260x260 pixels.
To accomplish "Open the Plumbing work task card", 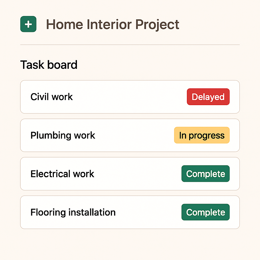I will coord(130,135).
